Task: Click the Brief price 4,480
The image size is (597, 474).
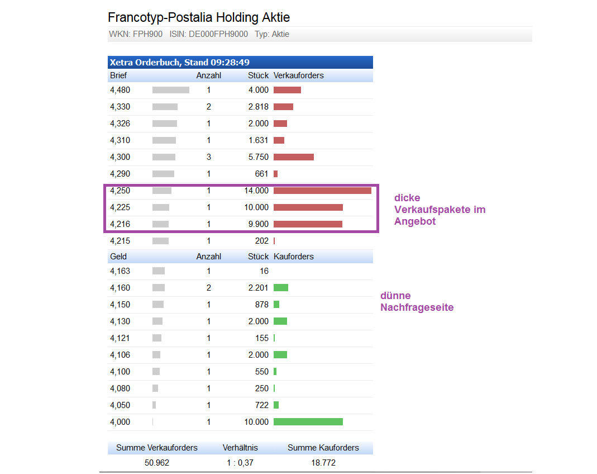Action: [120, 90]
